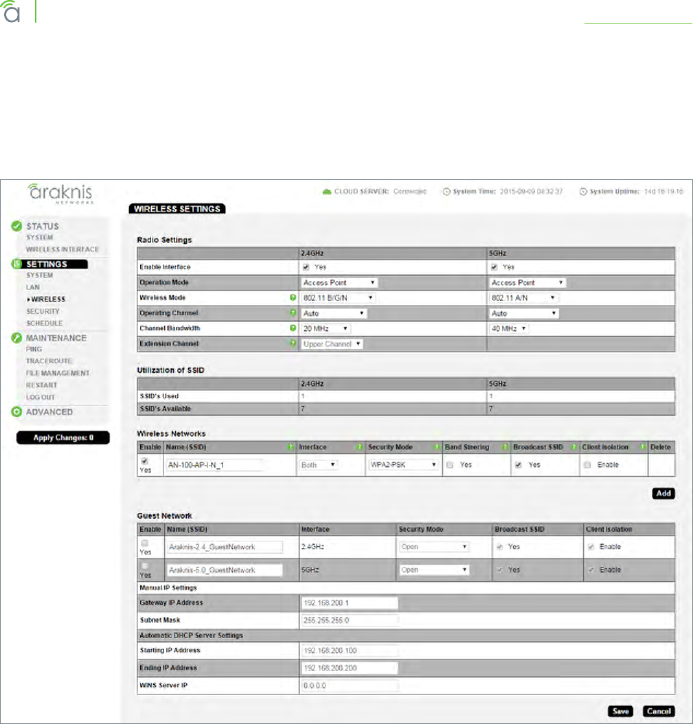Click the Araknis Networks logo

[x=60, y=194]
